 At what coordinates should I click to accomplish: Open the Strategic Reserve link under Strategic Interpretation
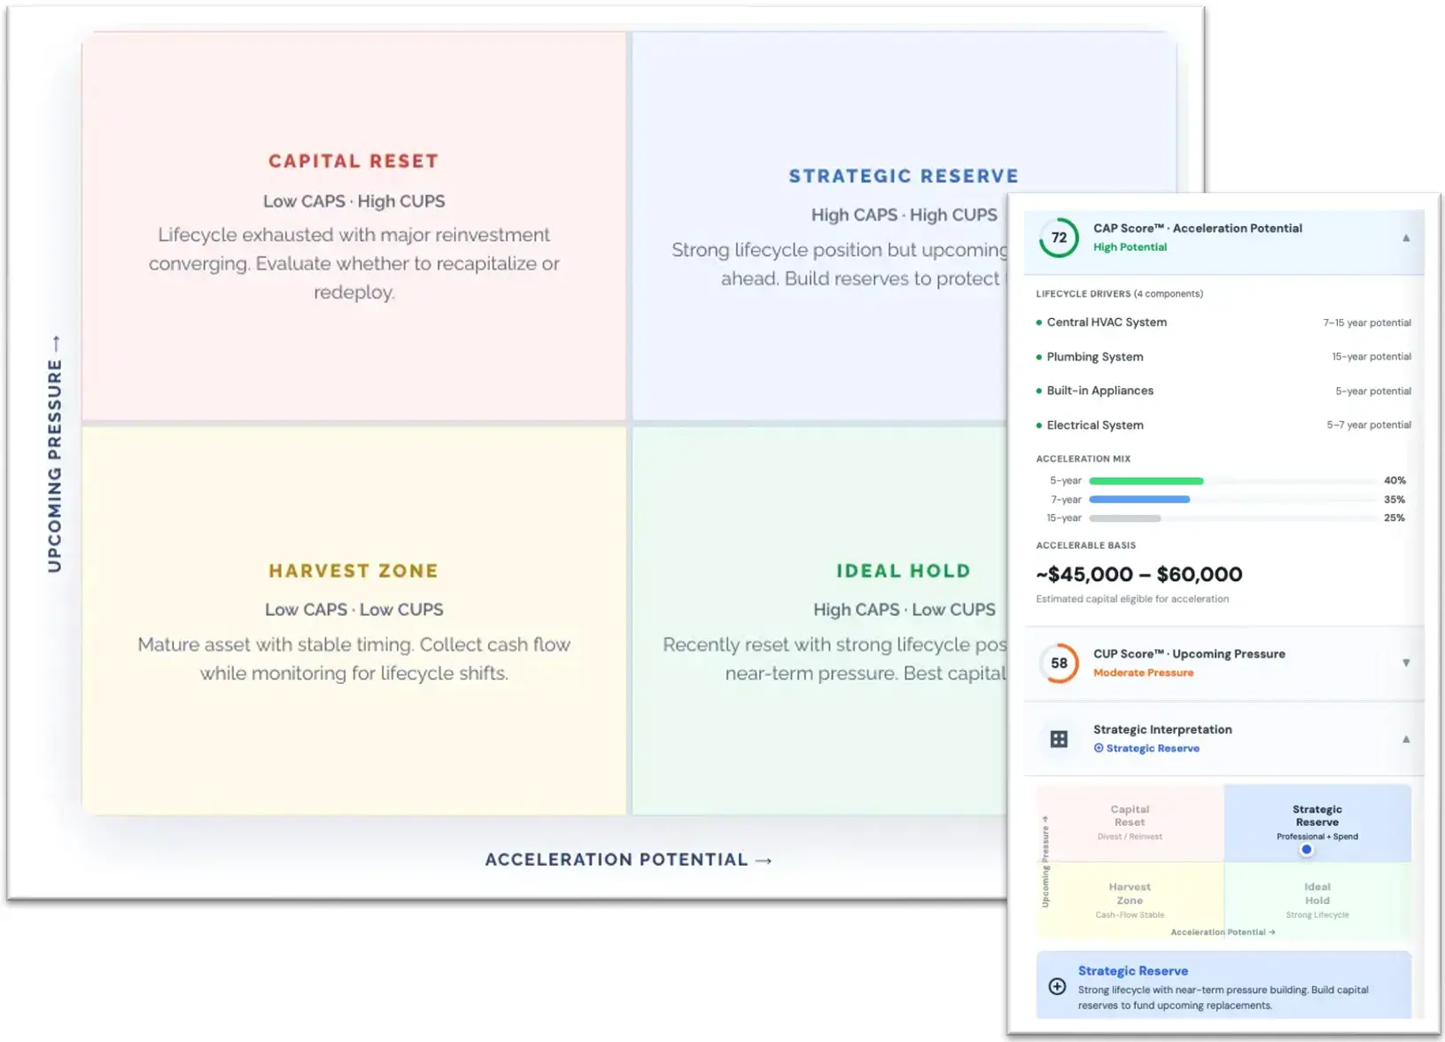tap(1153, 748)
